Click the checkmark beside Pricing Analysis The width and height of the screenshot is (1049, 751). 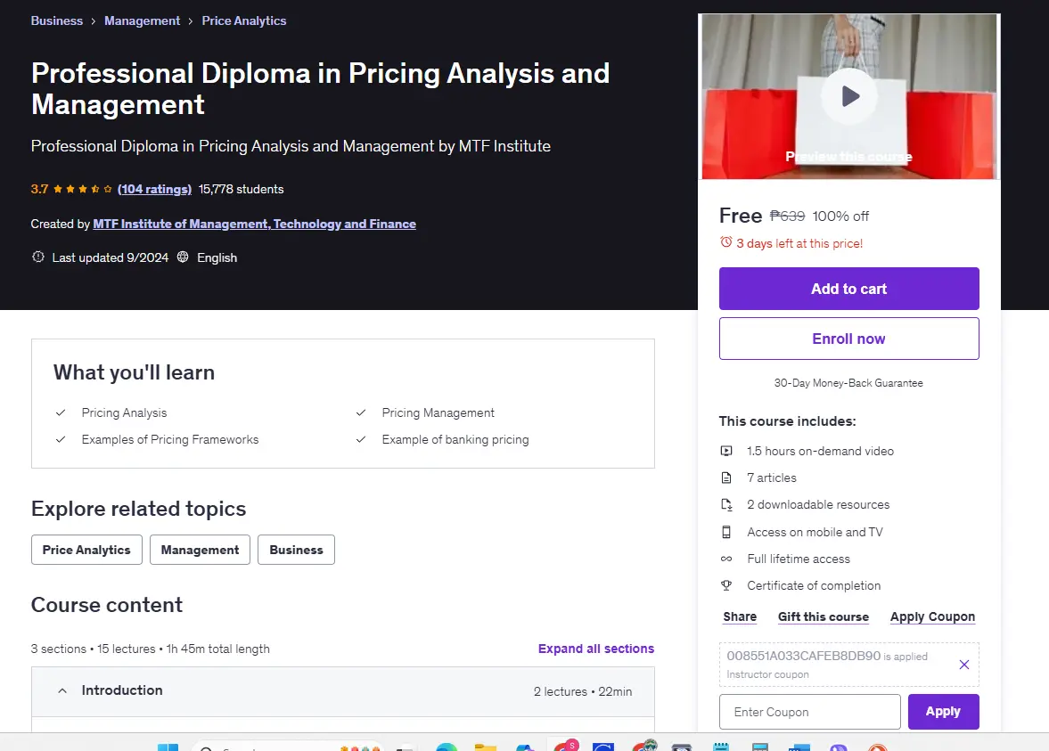point(61,412)
